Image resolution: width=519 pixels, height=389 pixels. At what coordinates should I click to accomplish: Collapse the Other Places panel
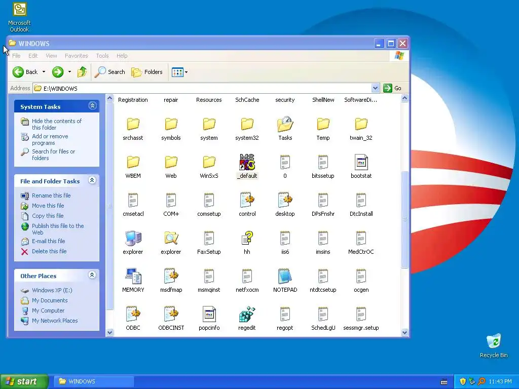pos(92,275)
